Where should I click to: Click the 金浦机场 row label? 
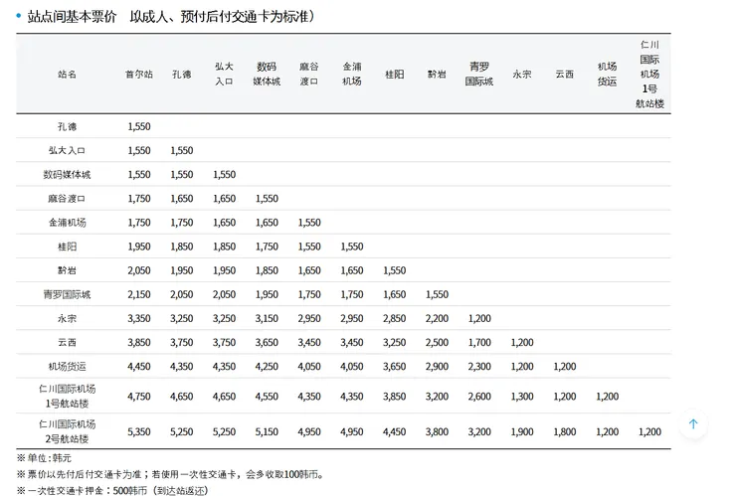pos(67,223)
